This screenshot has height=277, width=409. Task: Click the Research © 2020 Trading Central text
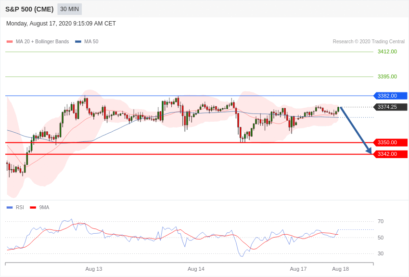pyautogui.click(x=369, y=42)
